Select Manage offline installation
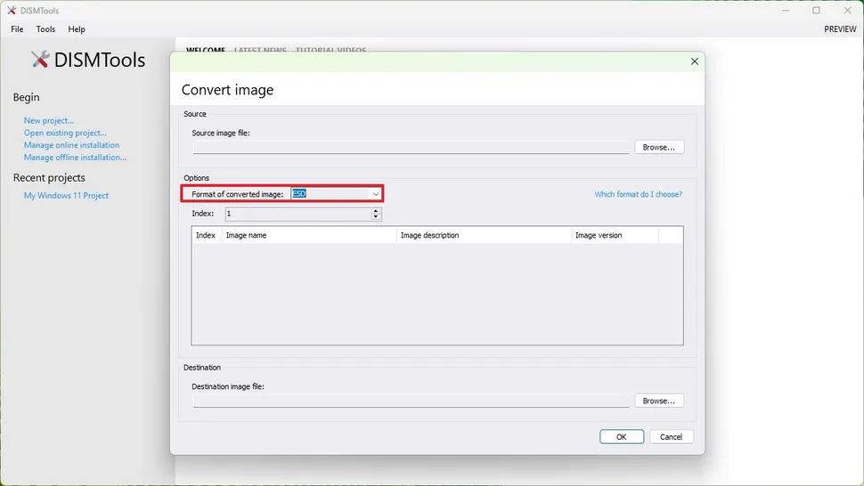 tap(75, 158)
